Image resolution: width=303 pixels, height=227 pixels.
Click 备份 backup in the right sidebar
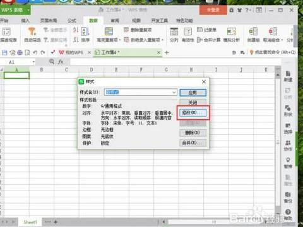tap(288, 197)
